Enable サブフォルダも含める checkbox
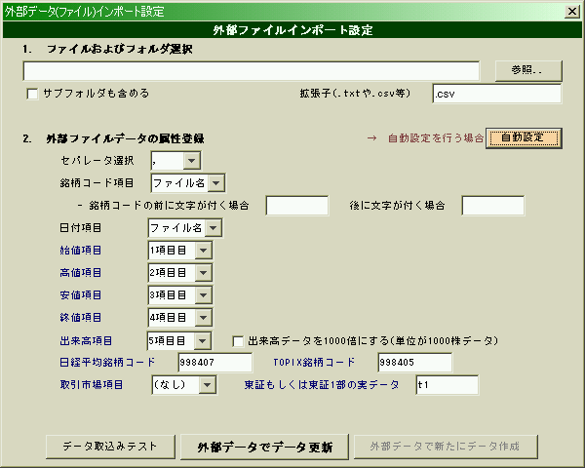The image size is (585, 468). tap(32, 94)
